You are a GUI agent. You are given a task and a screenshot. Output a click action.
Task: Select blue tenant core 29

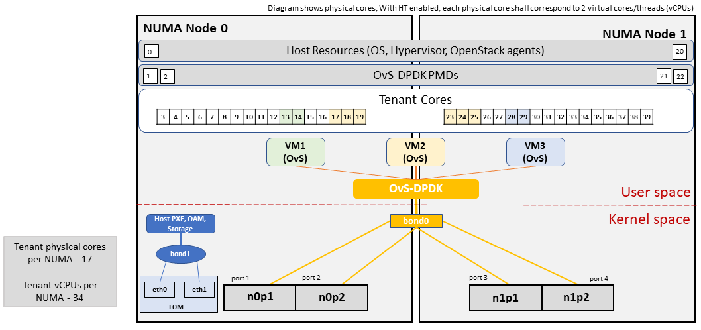point(523,117)
